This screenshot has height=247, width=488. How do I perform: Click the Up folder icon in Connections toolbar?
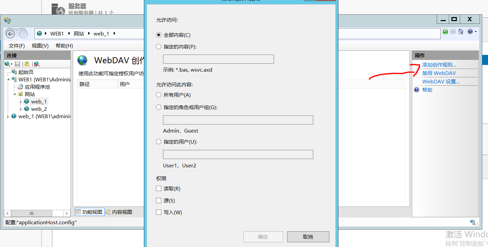coord(27,64)
